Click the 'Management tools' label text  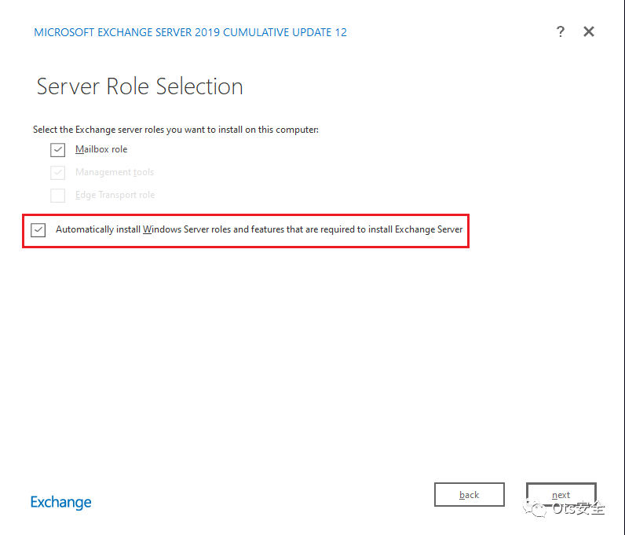pos(115,172)
